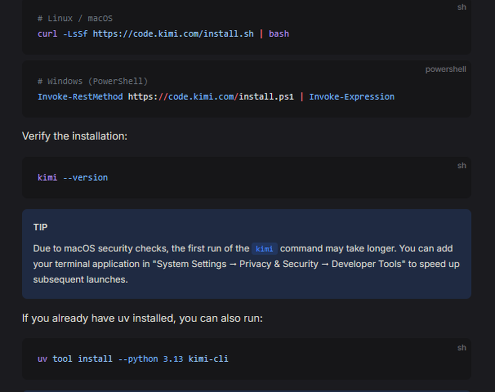495x392 pixels.
Task: Click the "powershell" language badge
Action: [445, 69]
